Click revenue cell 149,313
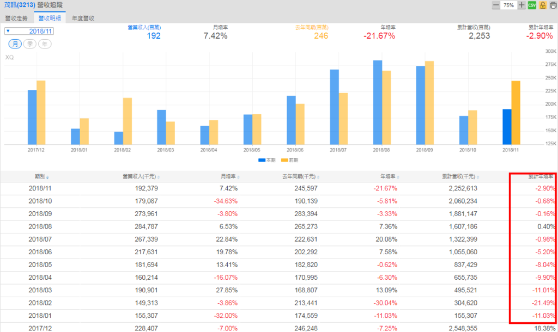The image size is (558, 332). click(x=146, y=303)
